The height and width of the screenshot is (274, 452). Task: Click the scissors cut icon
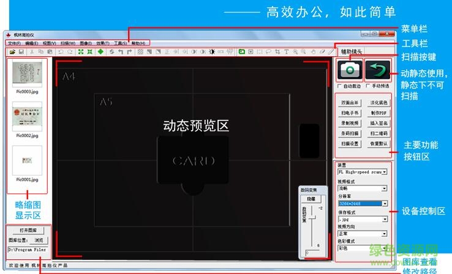tap(32, 52)
